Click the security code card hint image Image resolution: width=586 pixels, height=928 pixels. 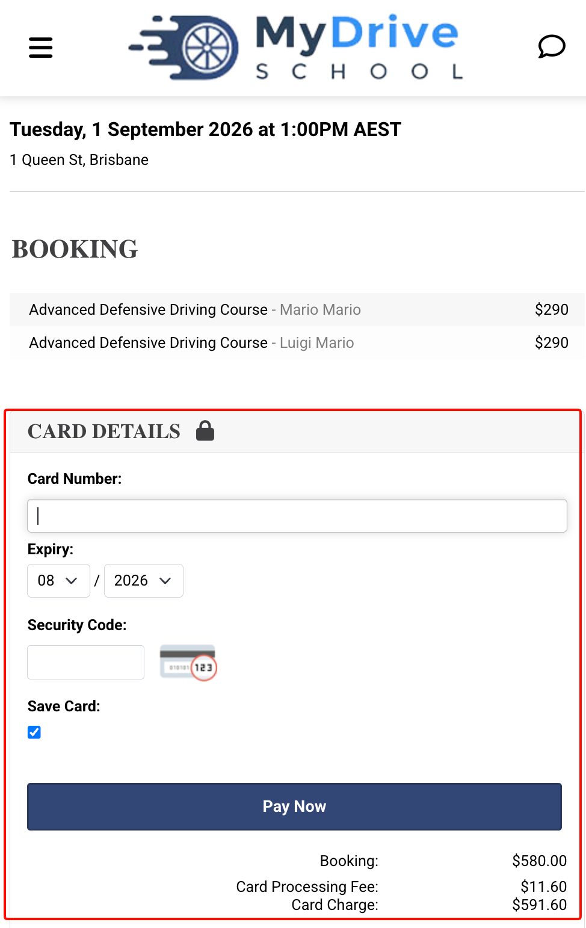188,663
